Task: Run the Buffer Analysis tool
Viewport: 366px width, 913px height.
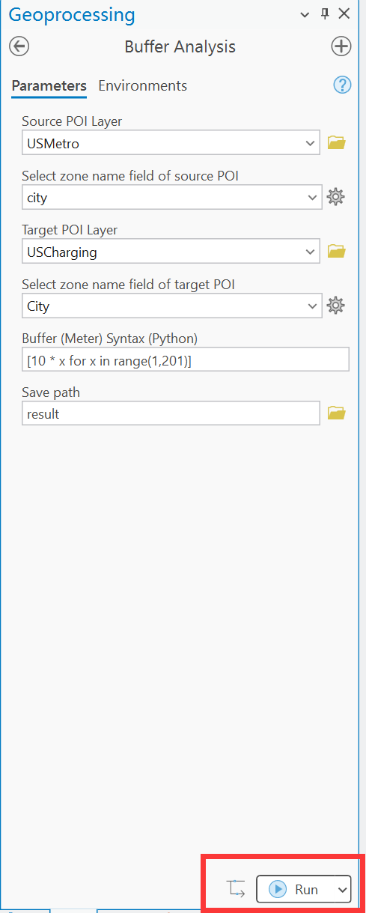Action: (296, 889)
